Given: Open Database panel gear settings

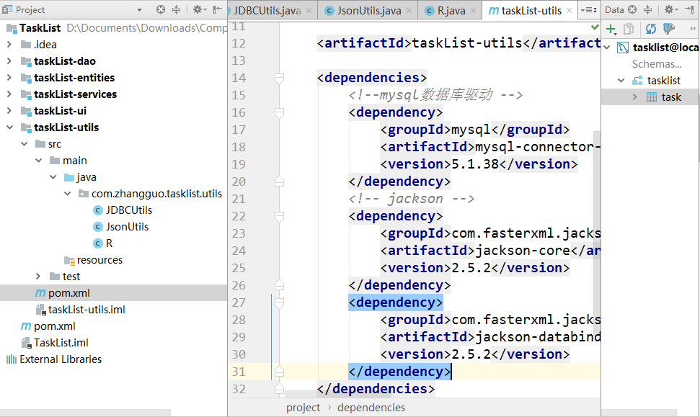Looking at the screenshot, I should pos(670,9).
